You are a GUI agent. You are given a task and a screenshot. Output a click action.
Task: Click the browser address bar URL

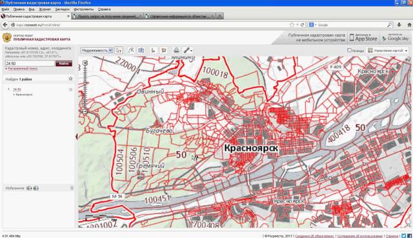[38, 25]
